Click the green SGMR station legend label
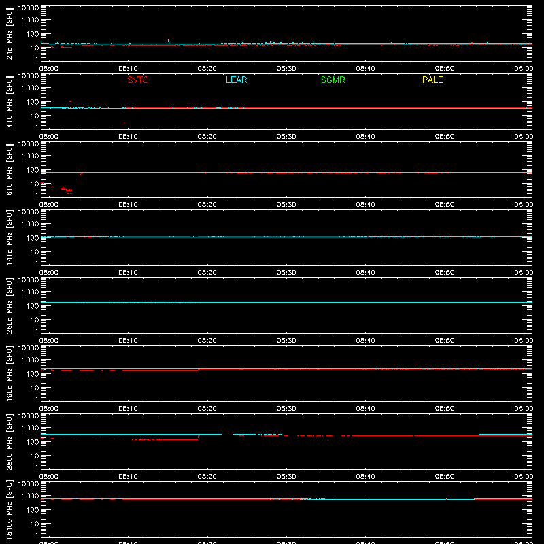 pyautogui.click(x=333, y=80)
